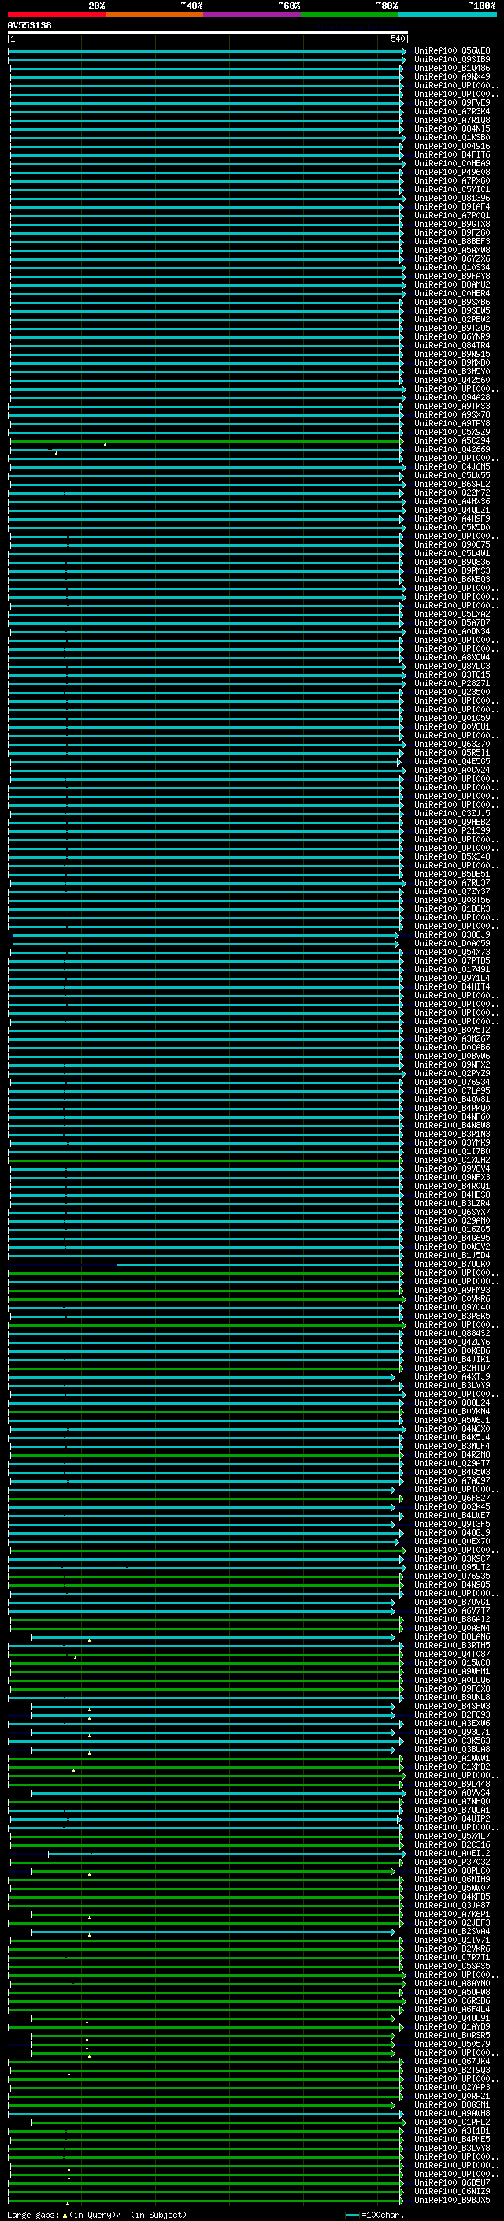504x2221 pixels.
Task: Click the white query sequence ruler bar
Action: [x=208, y=33]
